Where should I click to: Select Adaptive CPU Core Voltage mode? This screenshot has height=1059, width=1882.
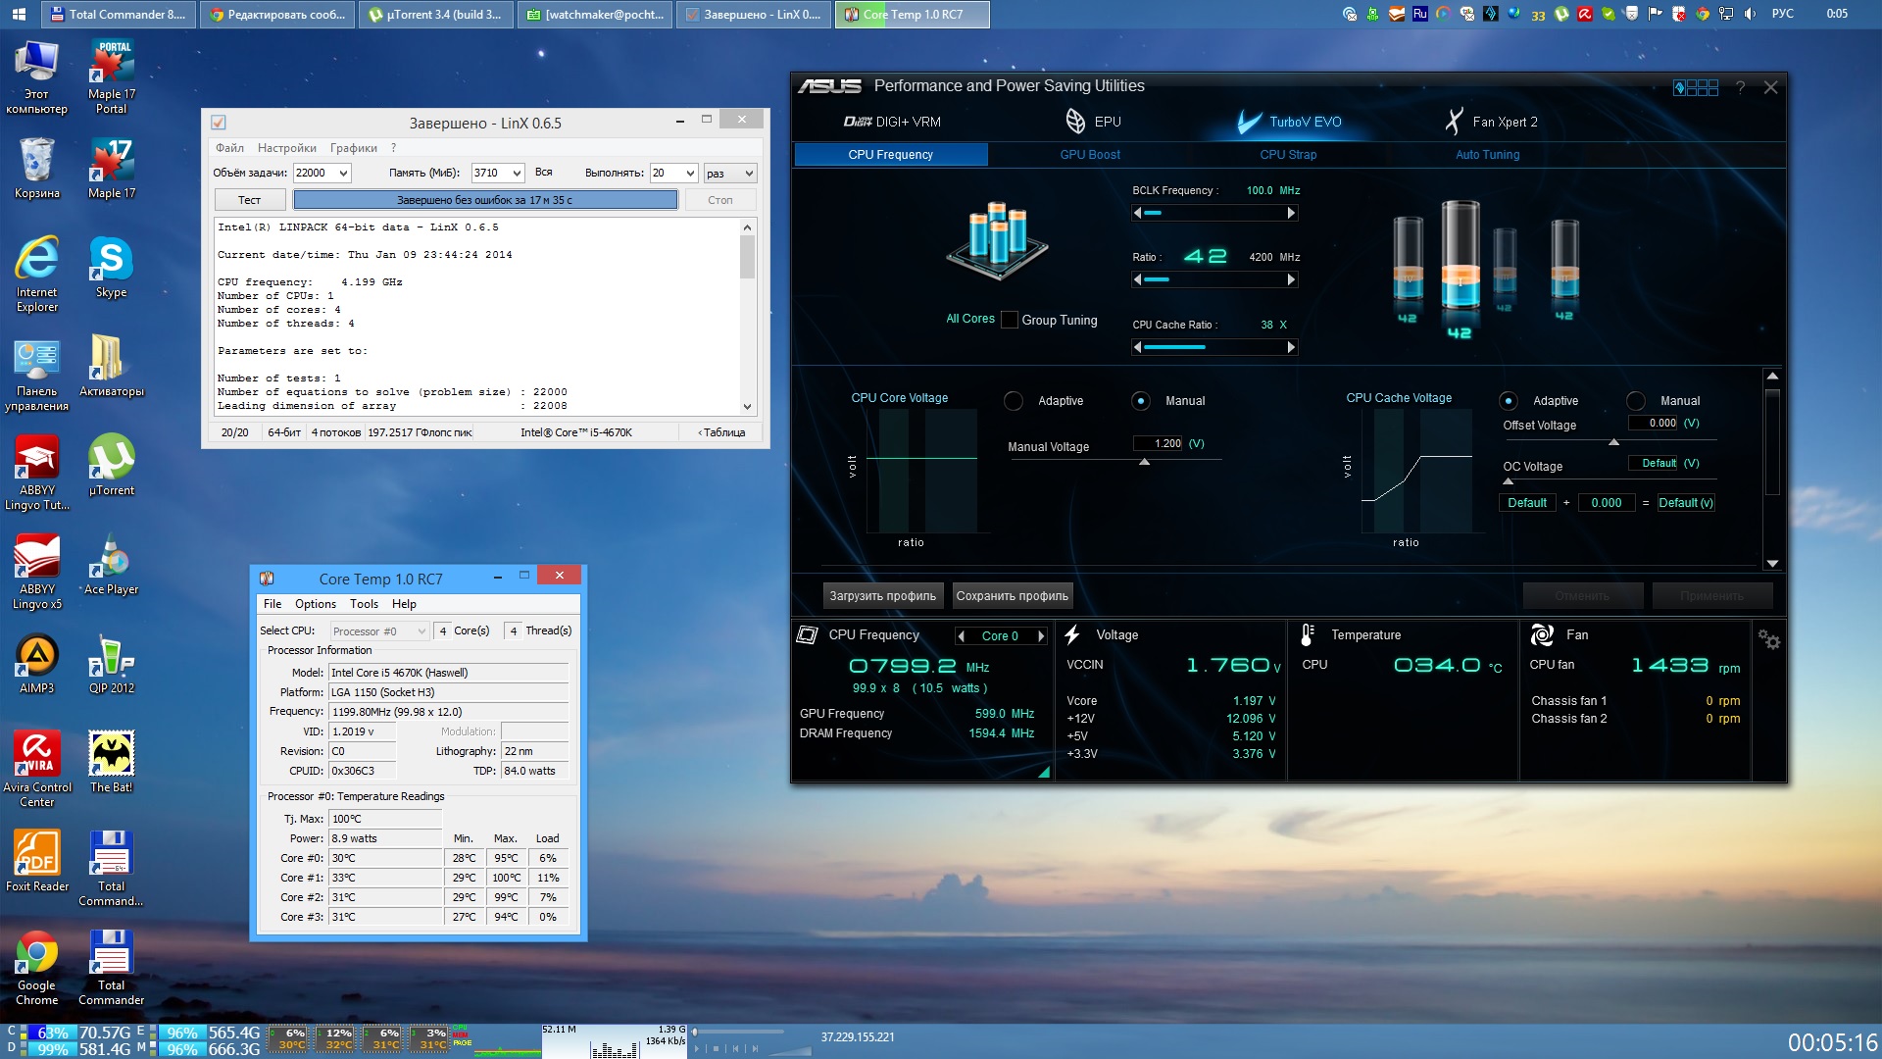click(x=1014, y=401)
